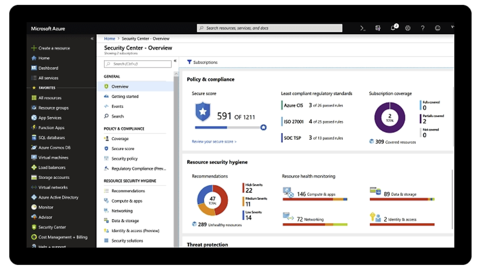Click the feedback smiley icon
This screenshot has width=481, height=278.
[437, 28]
